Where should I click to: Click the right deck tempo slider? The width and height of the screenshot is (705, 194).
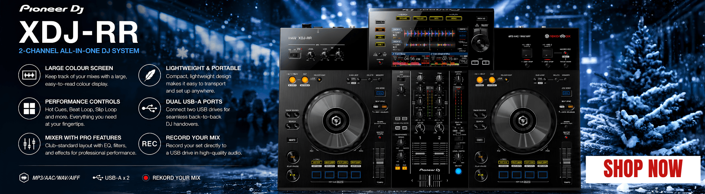click(567, 161)
